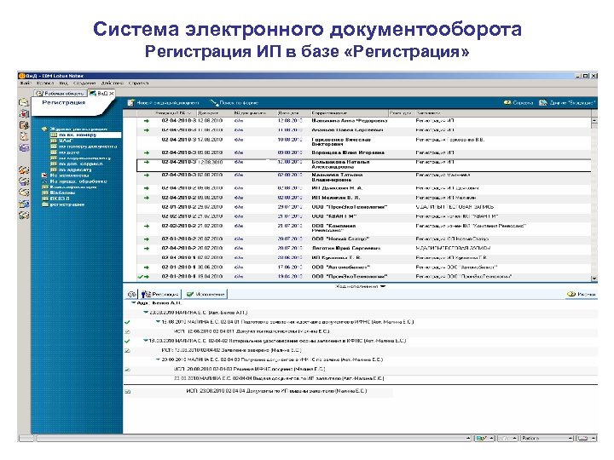Select the по адресату view
The width and height of the screenshot is (614, 460).
pyautogui.click(x=75, y=170)
